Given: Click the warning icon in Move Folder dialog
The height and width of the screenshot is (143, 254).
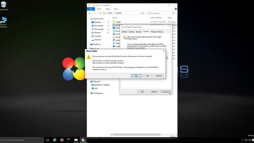Looking at the screenshot, I should [x=89, y=57].
